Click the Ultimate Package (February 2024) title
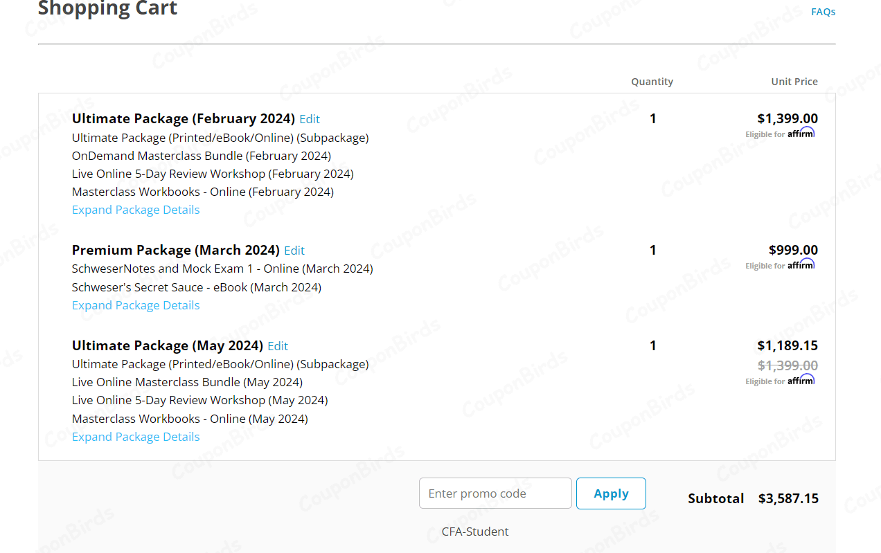 [184, 118]
